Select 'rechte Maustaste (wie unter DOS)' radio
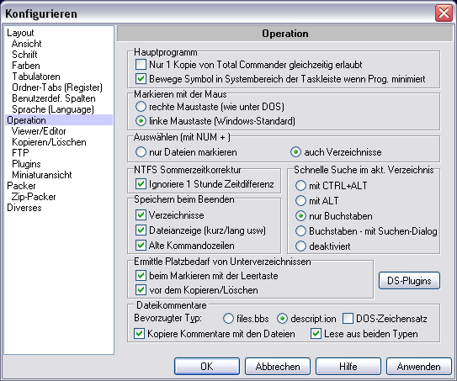 [141, 107]
